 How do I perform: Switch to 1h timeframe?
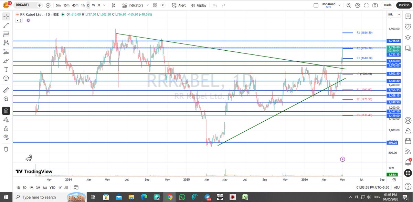tap(83, 5)
